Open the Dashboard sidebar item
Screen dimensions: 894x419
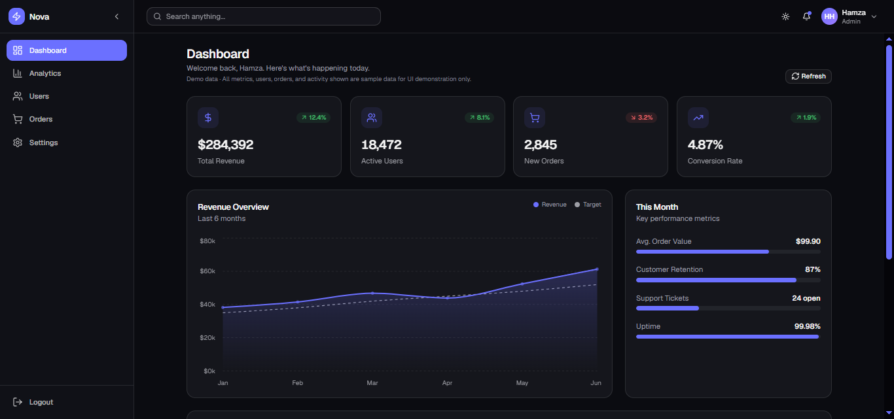67,50
